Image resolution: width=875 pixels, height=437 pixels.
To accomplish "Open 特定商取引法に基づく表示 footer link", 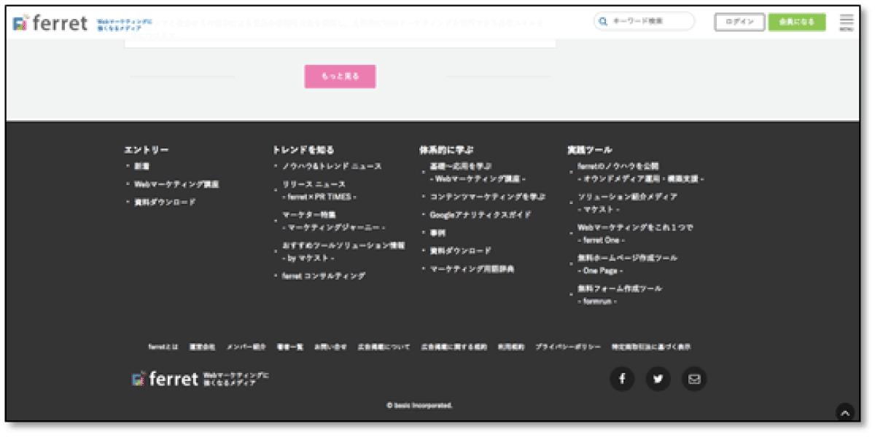I will pos(651,347).
